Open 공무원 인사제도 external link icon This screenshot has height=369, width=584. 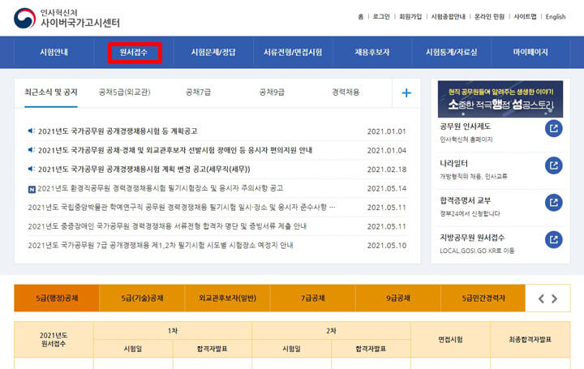(x=554, y=128)
